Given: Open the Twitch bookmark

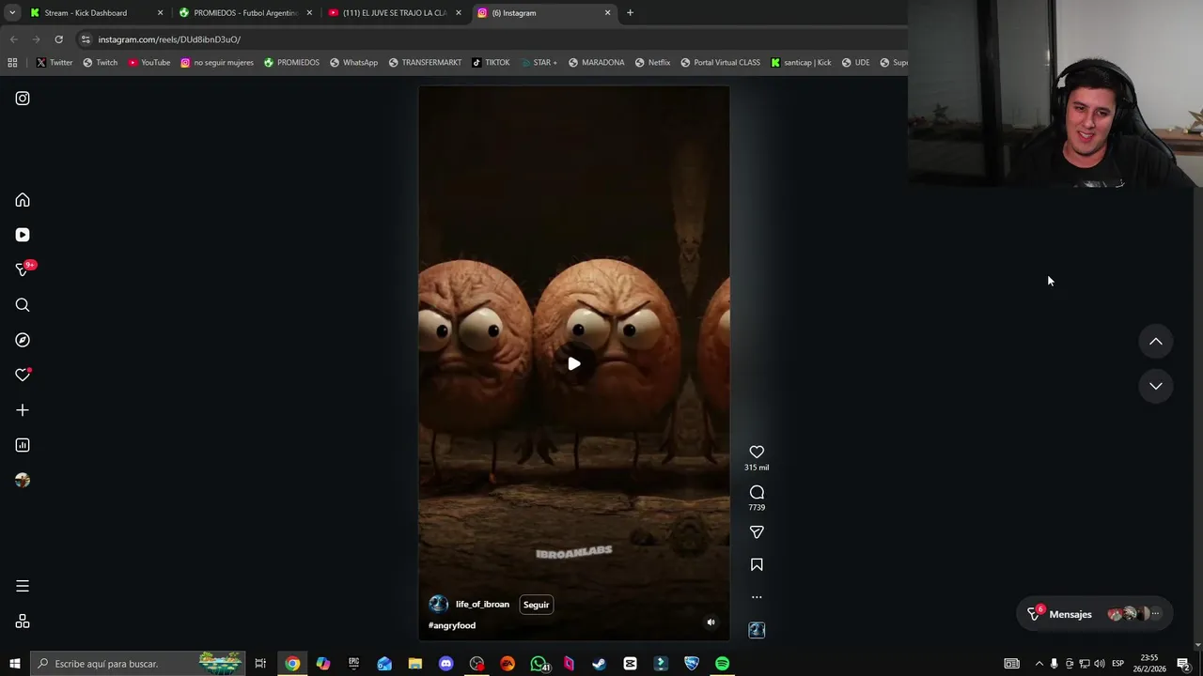Looking at the screenshot, I should pyautogui.click(x=101, y=63).
